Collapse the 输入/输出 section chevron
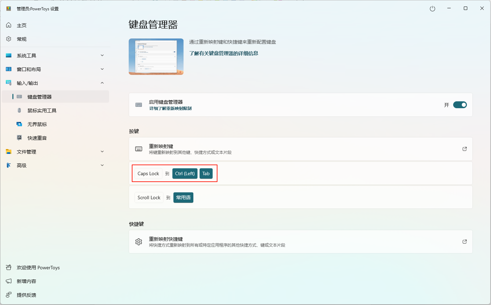The width and height of the screenshot is (491, 305). click(102, 83)
